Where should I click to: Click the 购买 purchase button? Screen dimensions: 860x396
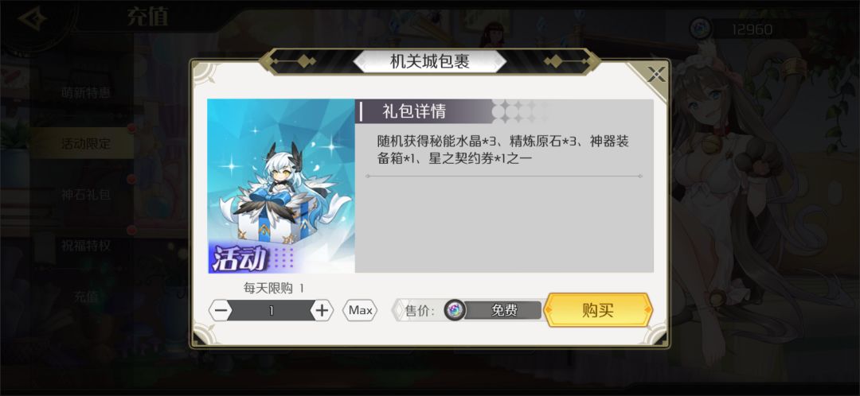pos(598,310)
